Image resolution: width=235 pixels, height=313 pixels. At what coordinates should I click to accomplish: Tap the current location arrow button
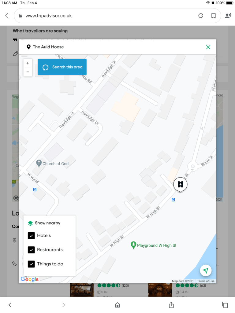206,271
